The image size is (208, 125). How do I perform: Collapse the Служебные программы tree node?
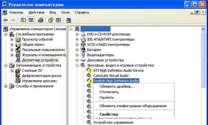point(6,34)
